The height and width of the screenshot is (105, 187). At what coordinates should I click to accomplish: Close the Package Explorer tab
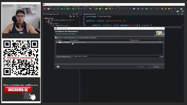tap(61, 14)
